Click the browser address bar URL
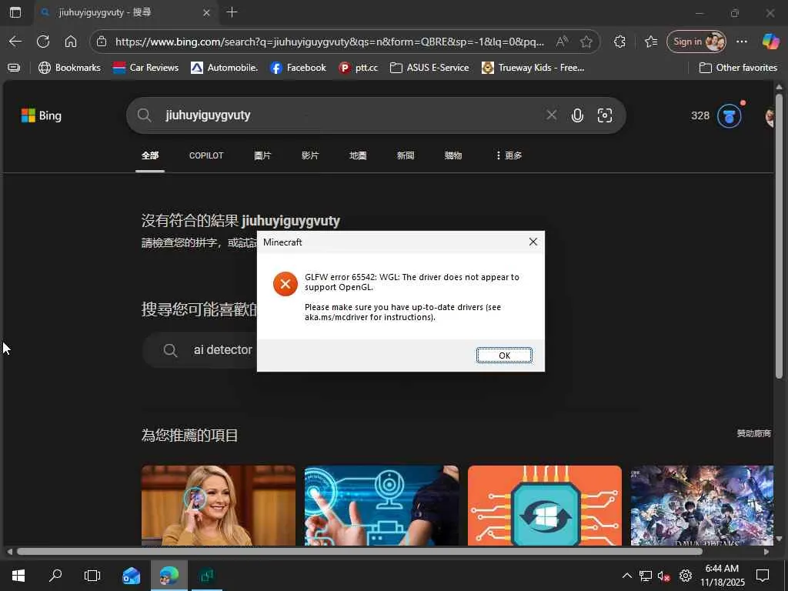Viewport: 788px width, 591px height. click(x=329, y=42)
